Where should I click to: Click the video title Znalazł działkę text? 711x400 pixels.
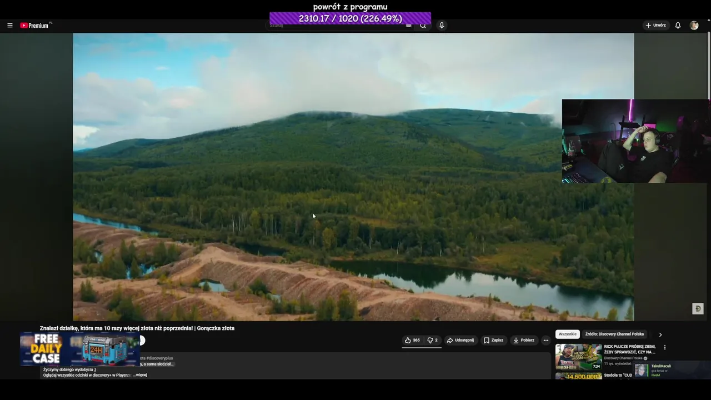pos(137,328)
